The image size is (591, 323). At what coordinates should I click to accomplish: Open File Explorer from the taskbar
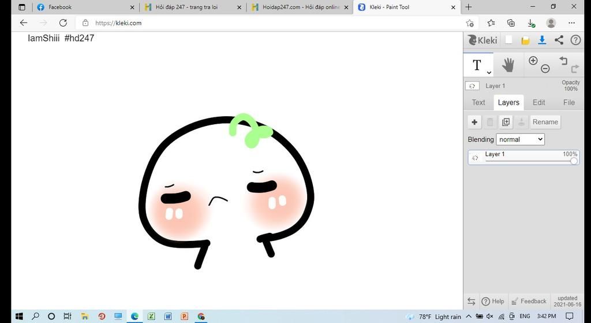coord(85,316)
